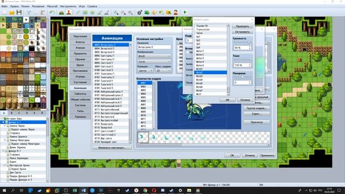Click the Просмотр button

pyautogui.click(x=257, y=122)
